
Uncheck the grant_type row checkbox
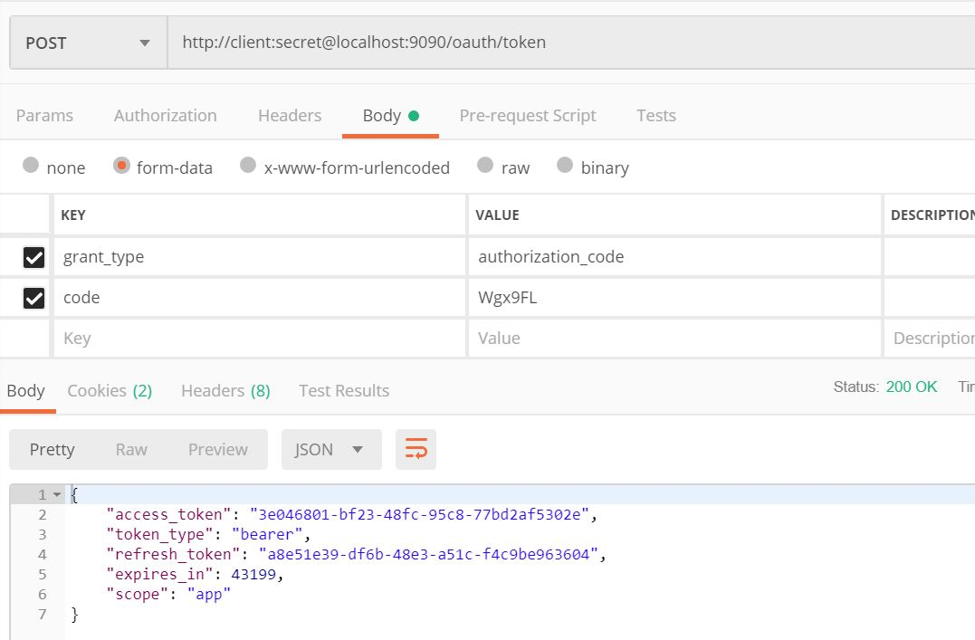[x=33, y=257]
